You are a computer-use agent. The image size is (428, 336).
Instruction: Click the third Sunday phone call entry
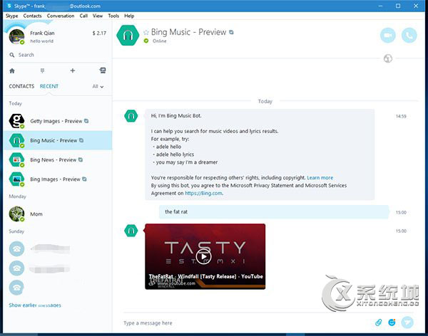58,288
